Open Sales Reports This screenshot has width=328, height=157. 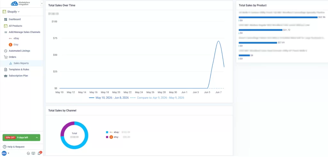tap(21, 63)
